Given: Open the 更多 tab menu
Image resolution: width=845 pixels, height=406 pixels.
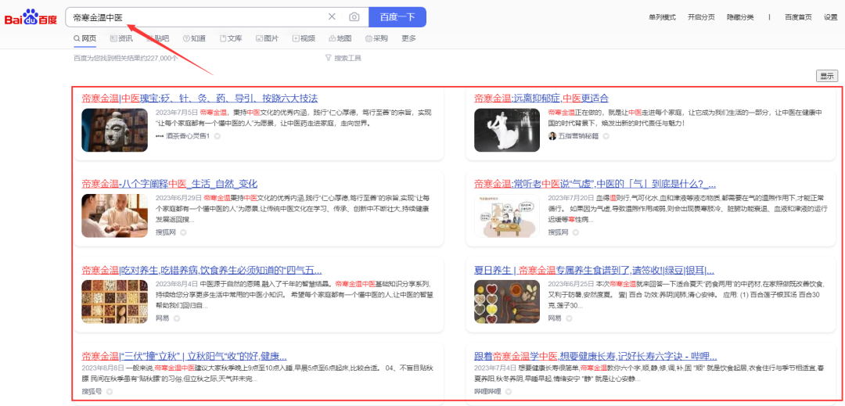Looking at the screenshot, I should (409, 38).
